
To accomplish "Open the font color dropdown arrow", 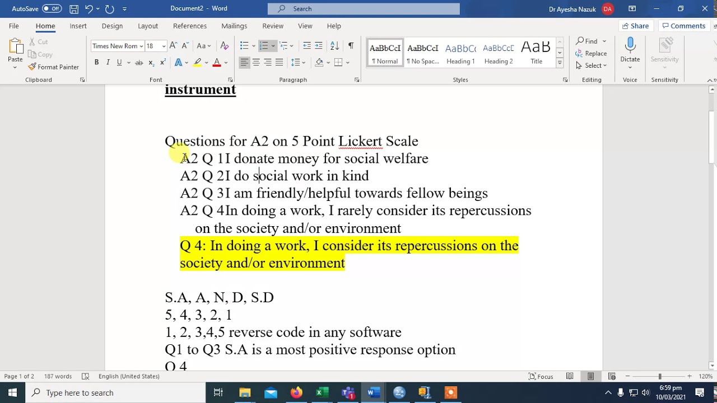I will click(x=226, y=62).
